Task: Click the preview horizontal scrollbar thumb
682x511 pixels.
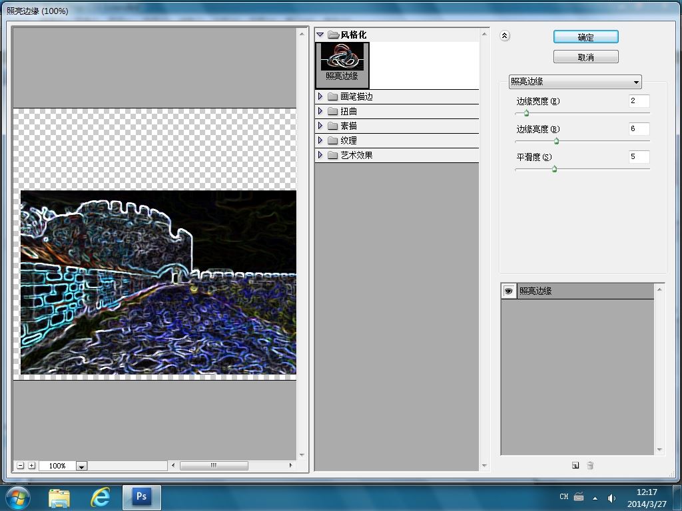Action: tap(214, 465)
